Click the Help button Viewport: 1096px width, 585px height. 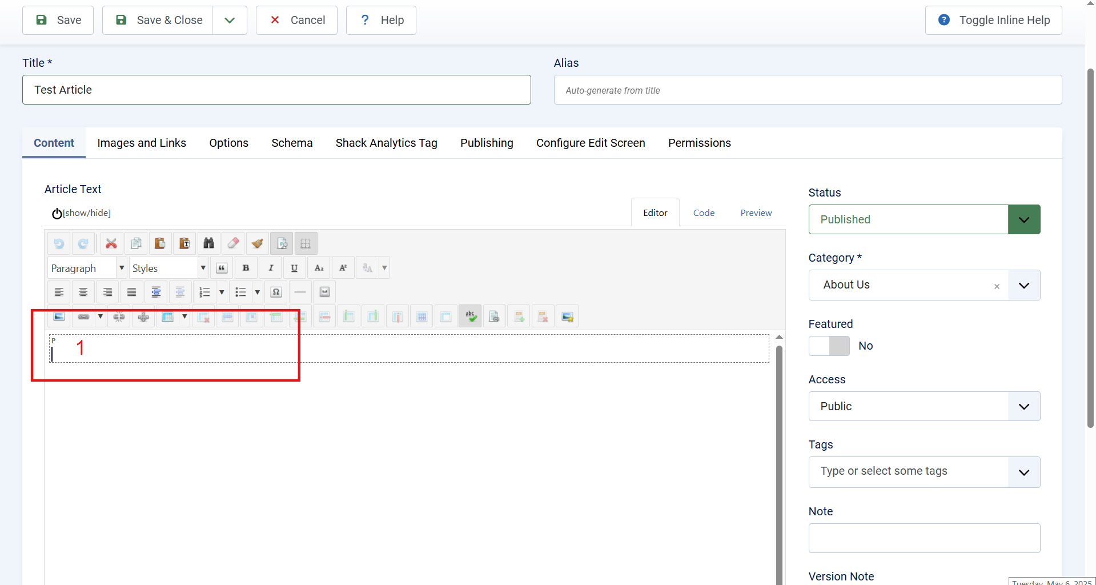click(x=381, y=21)
